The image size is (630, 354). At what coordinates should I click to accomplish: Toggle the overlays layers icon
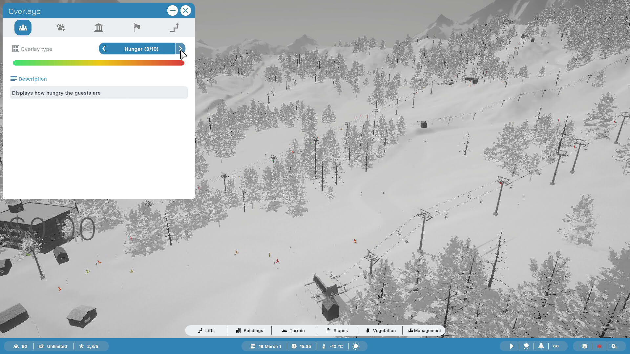pyautogui.click(x=584, y=346)
